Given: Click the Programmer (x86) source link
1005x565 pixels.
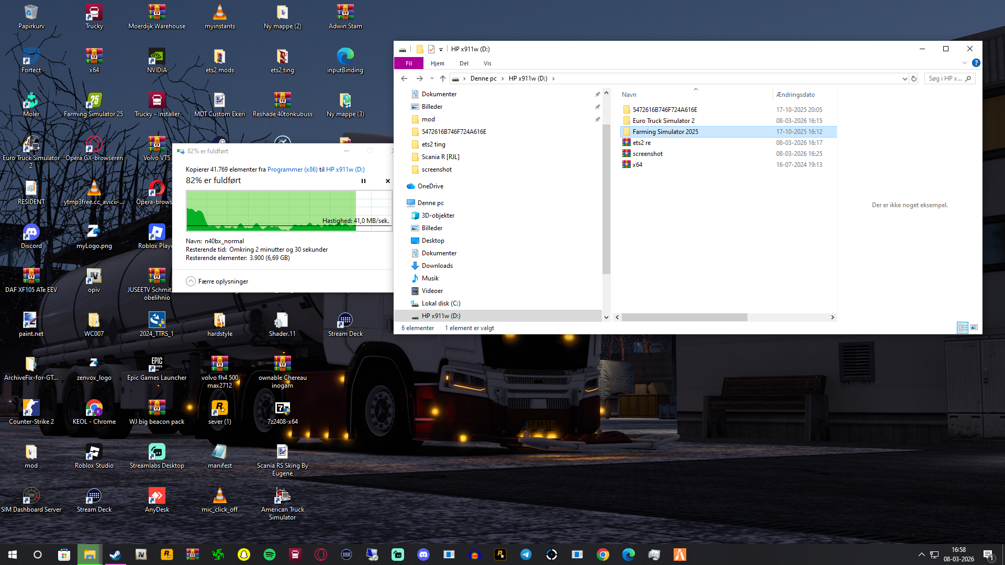Looking at the screenshot, I should pos(292,169).
